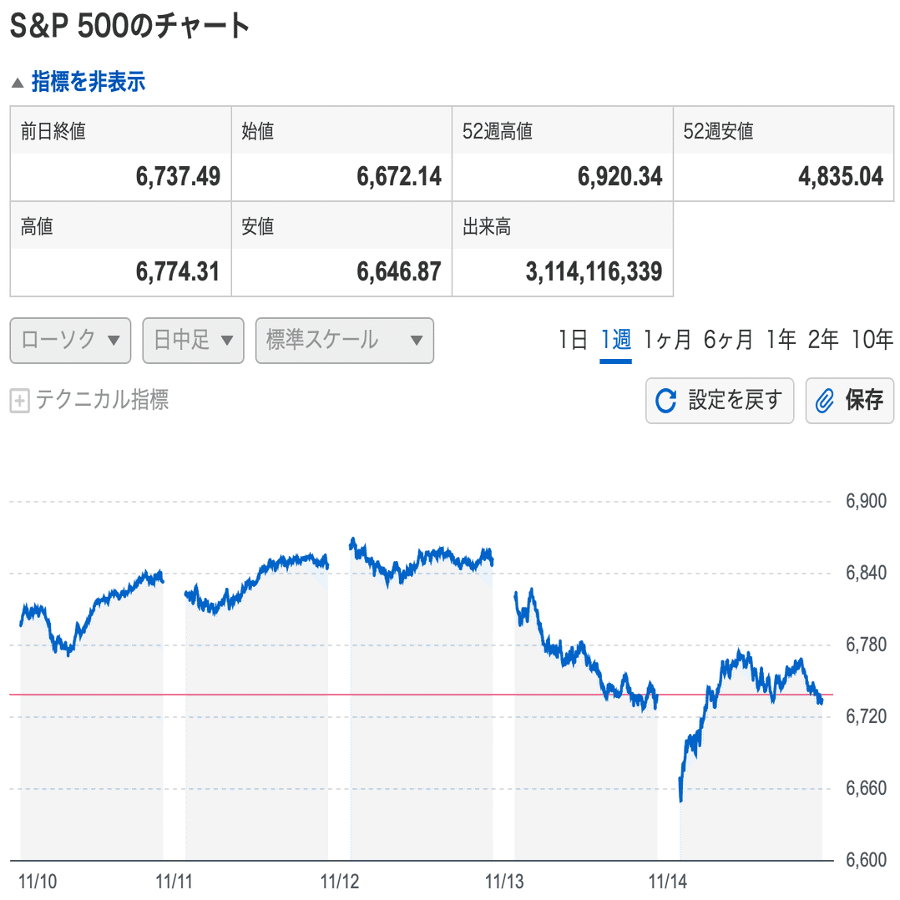Click the paperclip icon in 保存 button

click(826, 401)
